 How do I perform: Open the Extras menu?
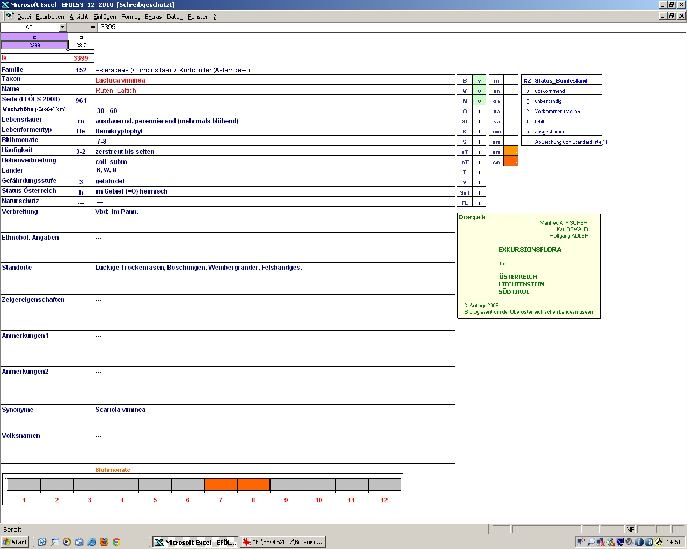[x=154, y=17]
